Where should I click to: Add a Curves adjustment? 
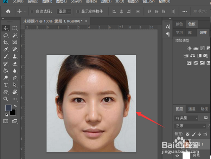(202, 48)
